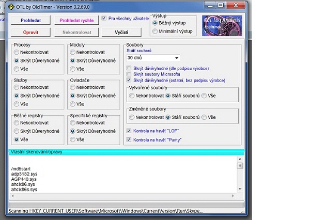Set Služby to Vše
Image resolution: width=310 pixels, height=220 pixels.
click(x=17, y=104)
